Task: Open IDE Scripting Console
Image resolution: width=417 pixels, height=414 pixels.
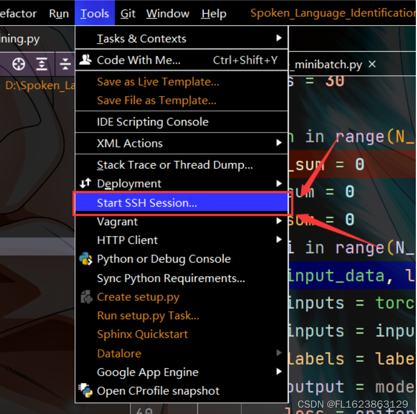Action: [x=182, y=122]
